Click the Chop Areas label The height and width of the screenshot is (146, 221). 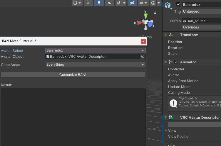10,65
